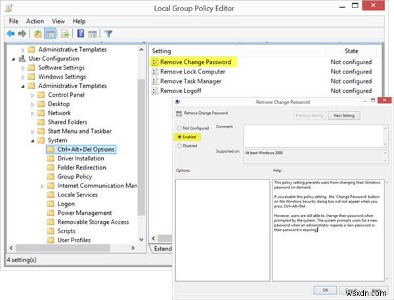
Task: Click the Group Policy folder icon
Action: pyautogui.click(x=51, y=176)
